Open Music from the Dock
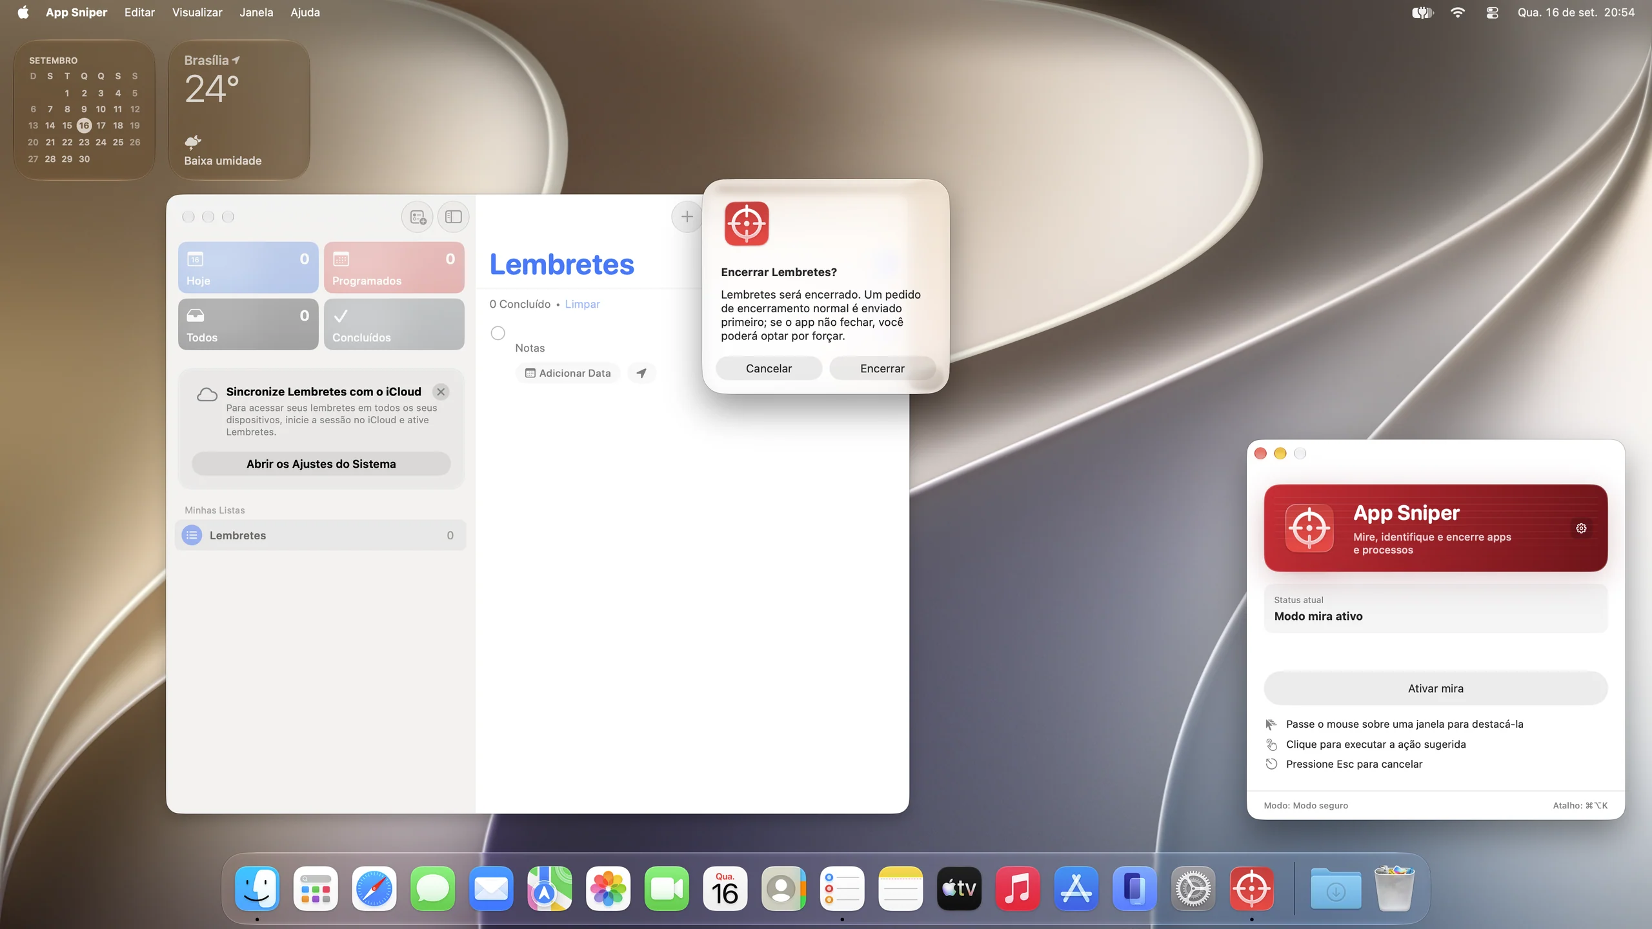The width and height of the screenshot is (1652, 929). 1018,888
